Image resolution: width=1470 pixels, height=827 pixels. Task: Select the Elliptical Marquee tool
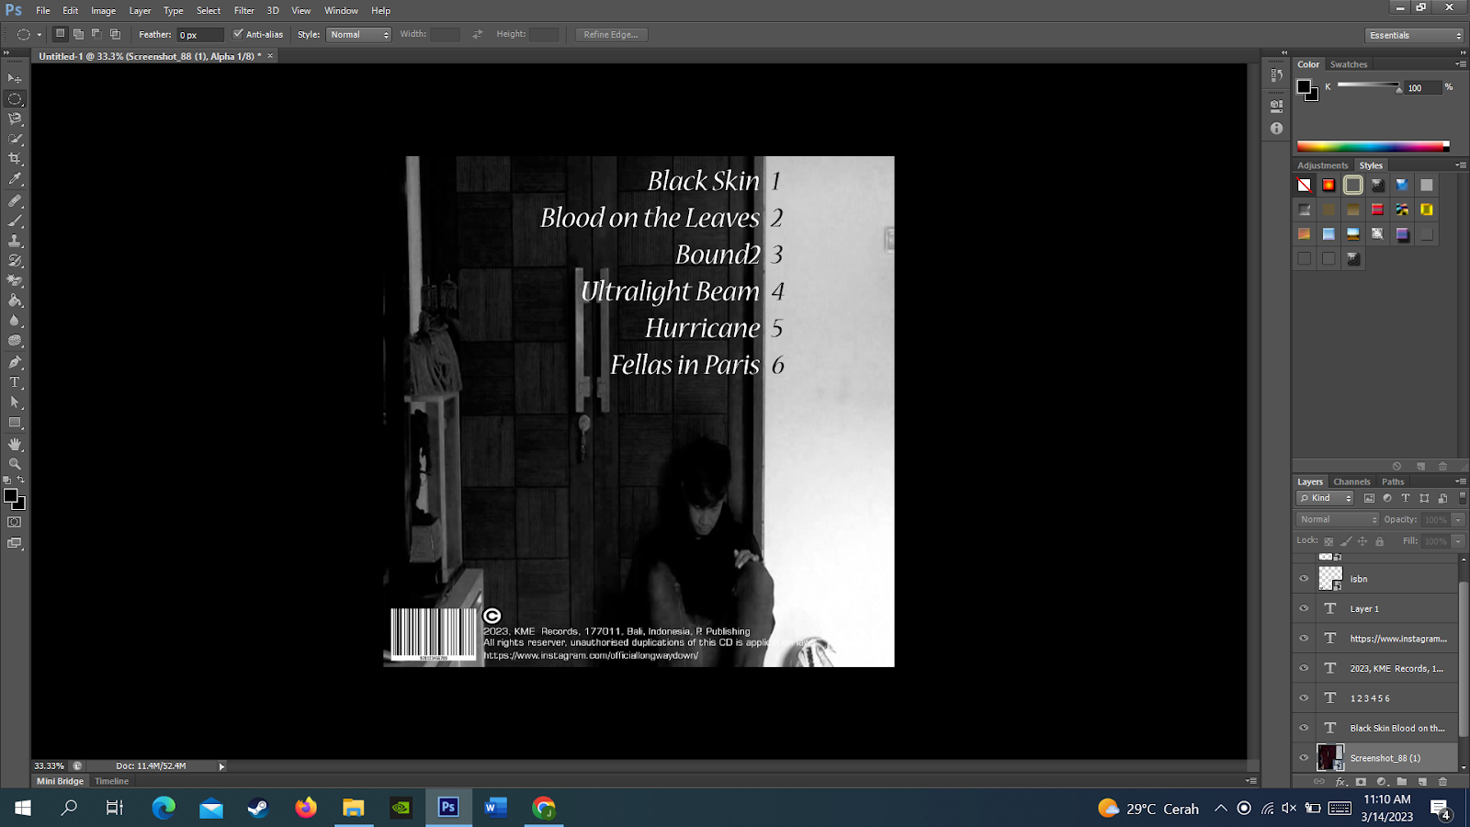click(15, 99)
